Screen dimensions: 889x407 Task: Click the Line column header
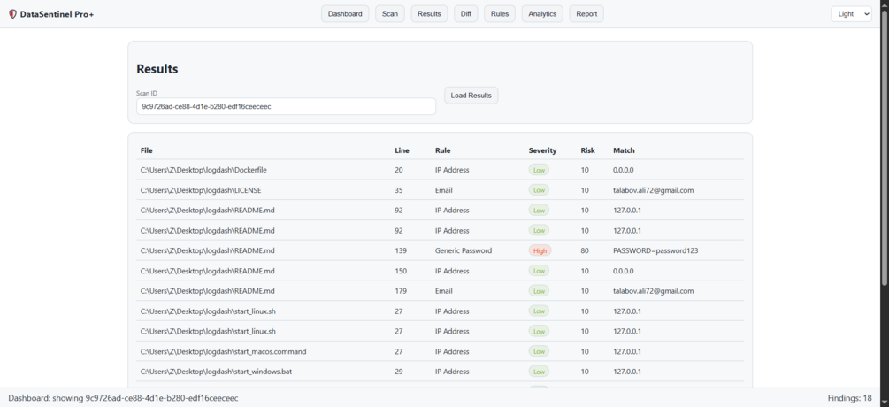click(402, 150)
